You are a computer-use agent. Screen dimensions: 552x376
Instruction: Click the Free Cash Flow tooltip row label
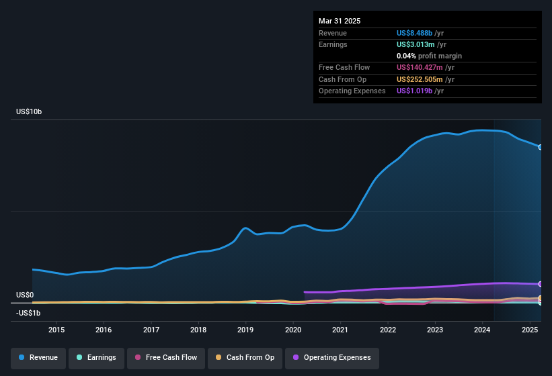(344, 67)
